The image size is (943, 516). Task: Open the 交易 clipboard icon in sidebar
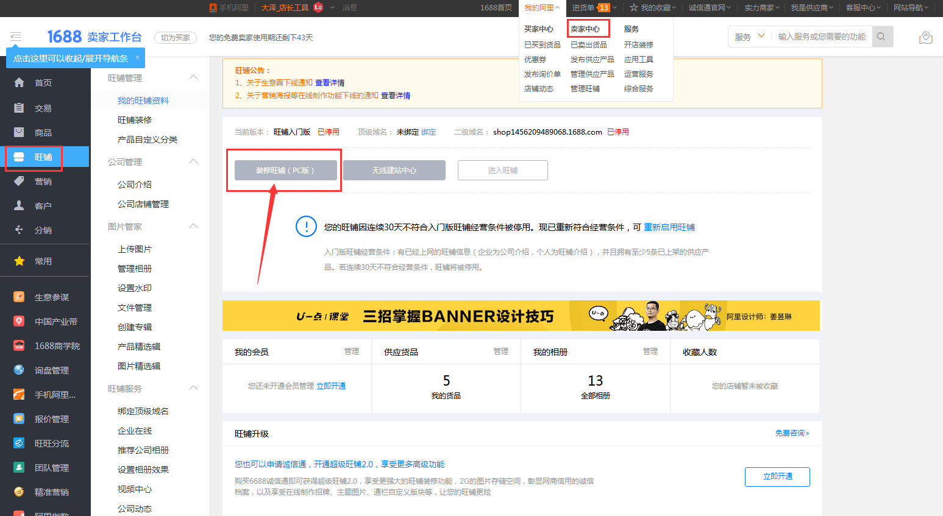pyautogui.click(x=20, y=108)
